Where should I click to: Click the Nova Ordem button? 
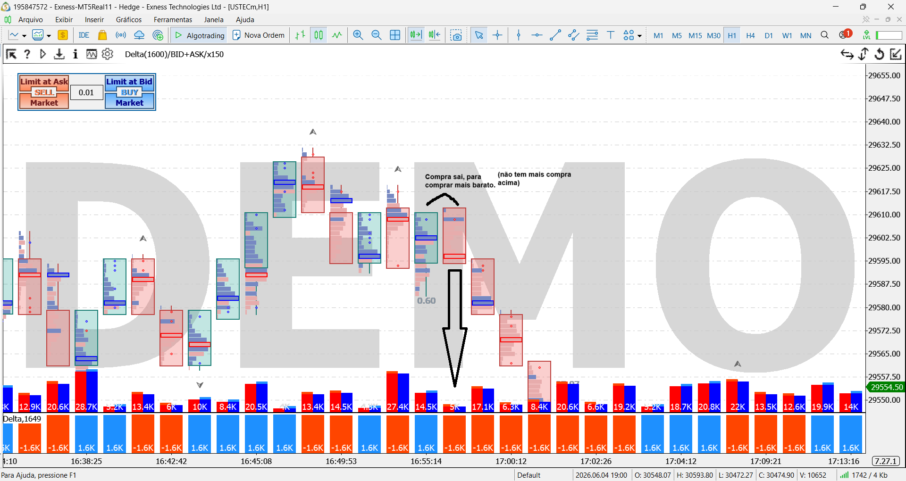pos(259,35)
